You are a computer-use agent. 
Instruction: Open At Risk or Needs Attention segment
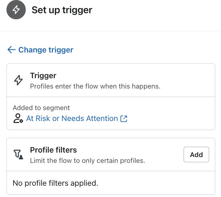72,118
